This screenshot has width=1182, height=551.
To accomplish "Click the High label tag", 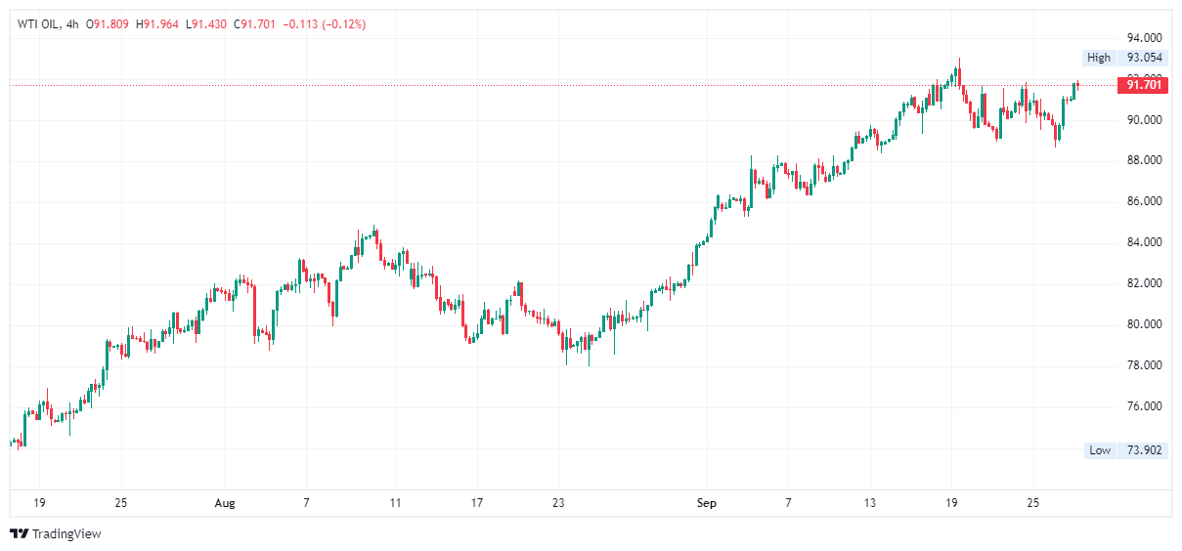I will coord(1098,58).
